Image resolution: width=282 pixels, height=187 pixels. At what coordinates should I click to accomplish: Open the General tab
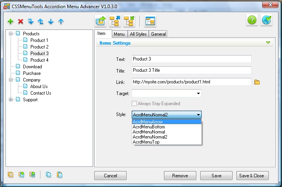[158, 34]
